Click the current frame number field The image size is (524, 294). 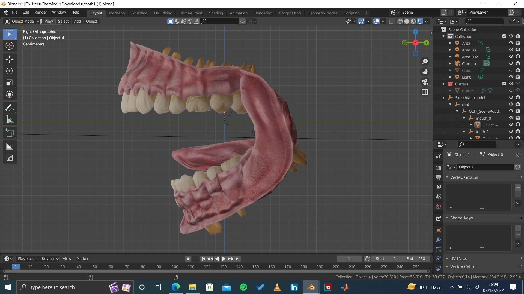[349, 259]
